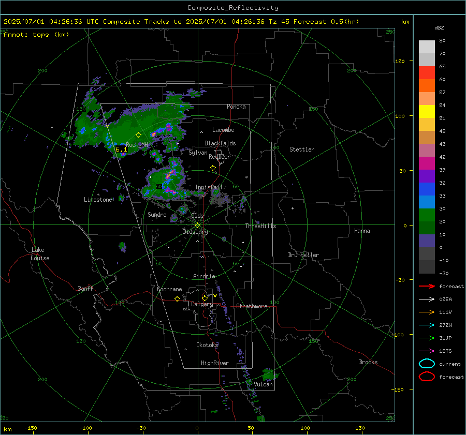Select the Blackfalds town label
The image size is (466, 435).
pyautogui.click(x=220, y=143)
